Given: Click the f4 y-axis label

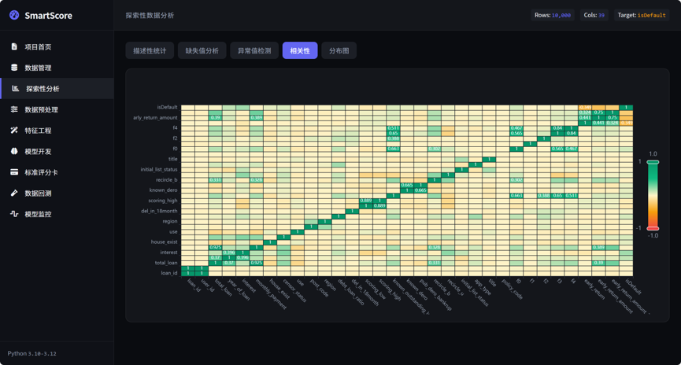Looking at the screenshot, I should tap(175, 127).
